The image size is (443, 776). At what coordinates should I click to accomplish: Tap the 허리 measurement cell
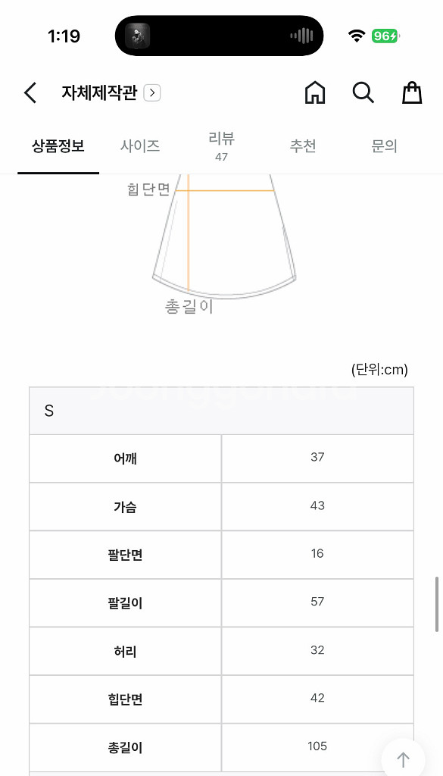[125, 650]
